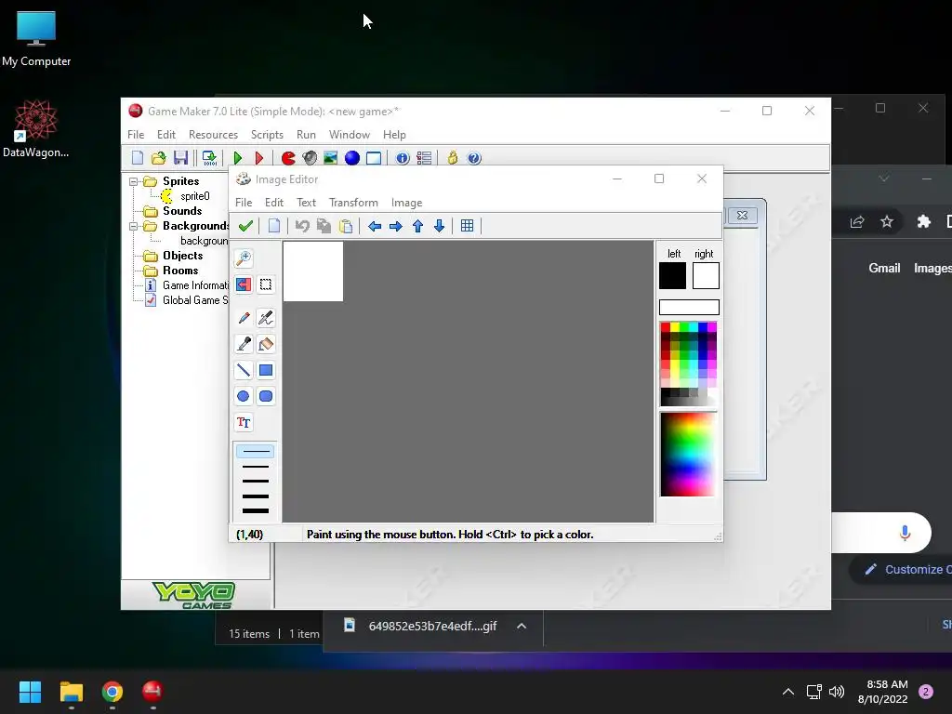
Task: Collapse the Backgrounds folder in tree
Action: pyautogui.click(x=134, y=227)
